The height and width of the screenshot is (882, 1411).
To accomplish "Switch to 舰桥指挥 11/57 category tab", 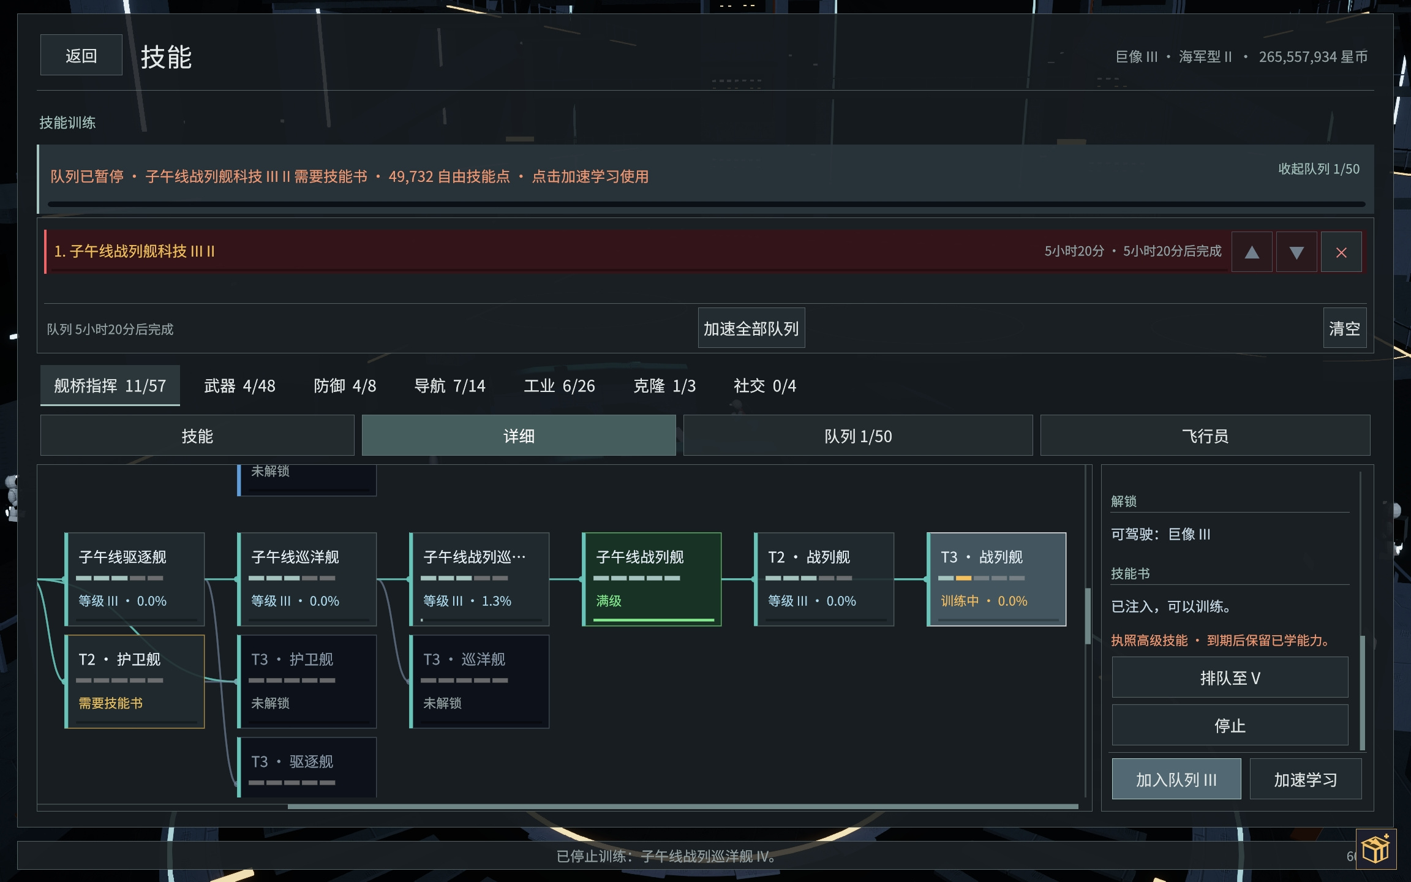I will [x=110, y=385].
